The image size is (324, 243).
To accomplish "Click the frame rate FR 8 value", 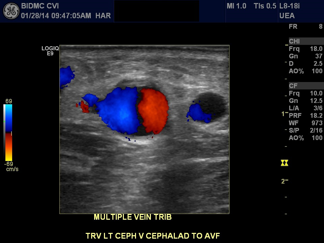I will [x=305, y=27].
